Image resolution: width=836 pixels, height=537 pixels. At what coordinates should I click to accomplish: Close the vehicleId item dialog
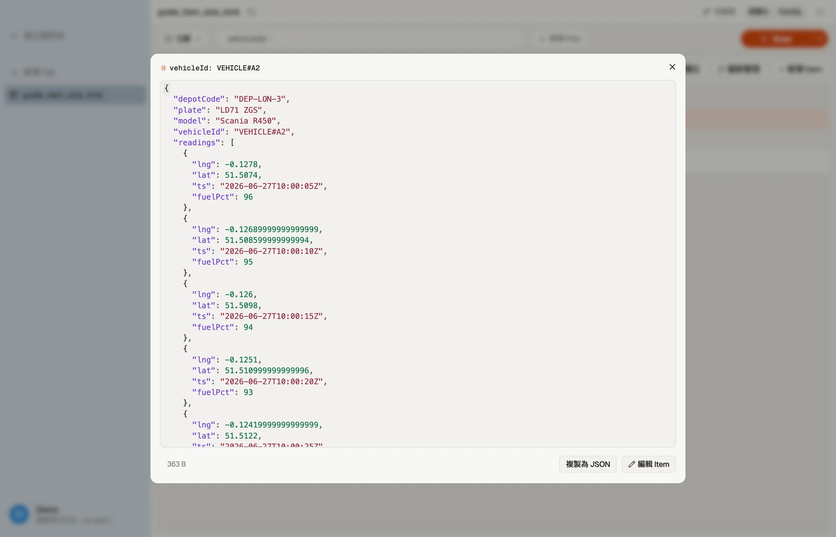[x=672, y=67]
